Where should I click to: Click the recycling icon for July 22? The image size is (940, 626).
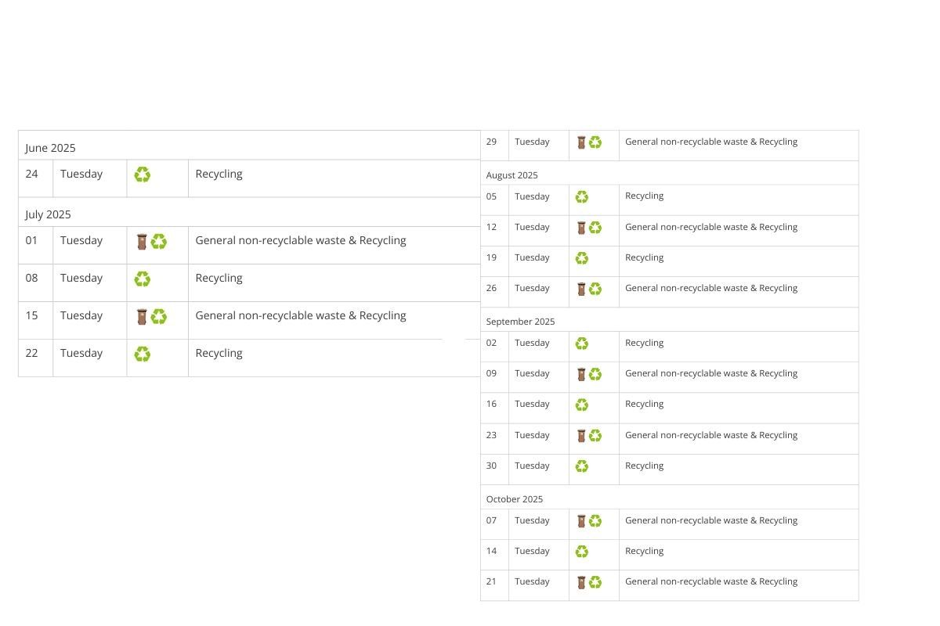tap(142, 354)
